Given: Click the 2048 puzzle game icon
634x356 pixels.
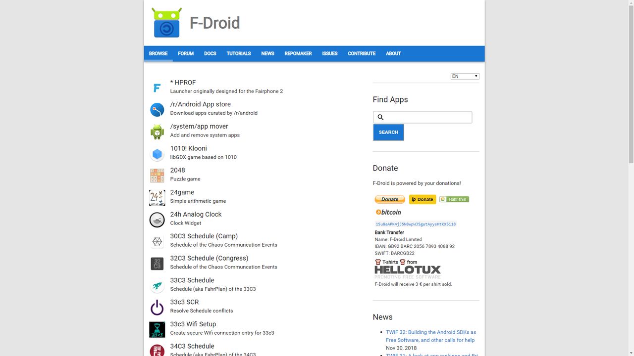Looking at the screenshot, I should click(157, 176).
